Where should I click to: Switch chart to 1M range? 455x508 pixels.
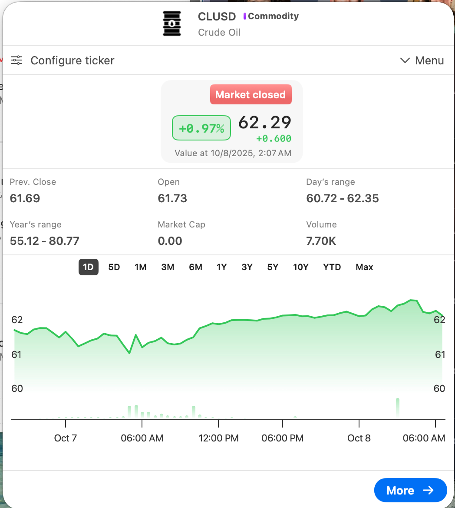click(140, 267)
